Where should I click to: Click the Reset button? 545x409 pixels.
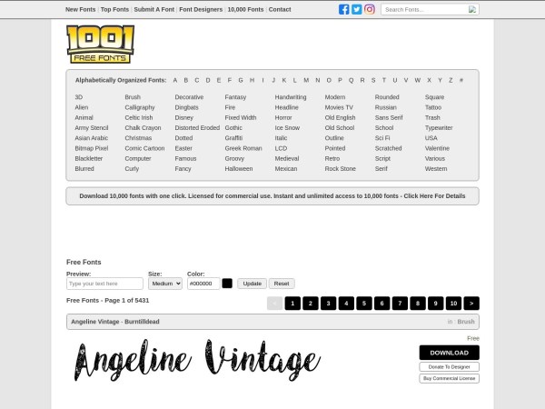click(282, 284)
